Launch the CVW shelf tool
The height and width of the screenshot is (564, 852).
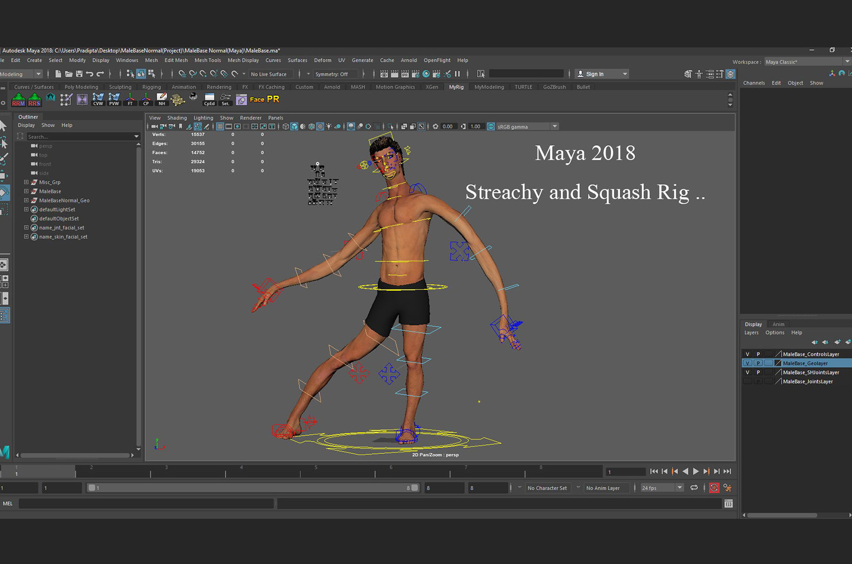point(98,99)
